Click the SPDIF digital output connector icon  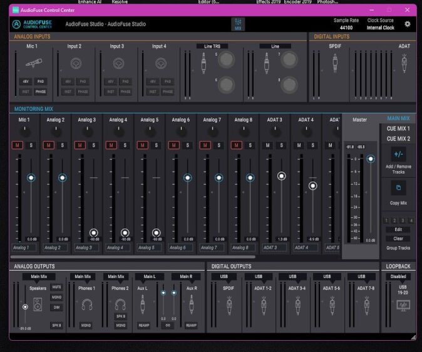[229, 306]
